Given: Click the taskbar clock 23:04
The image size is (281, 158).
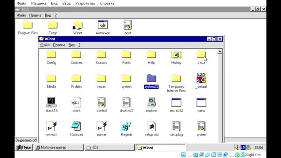Looking at the screenshot, I should point(259,147).
